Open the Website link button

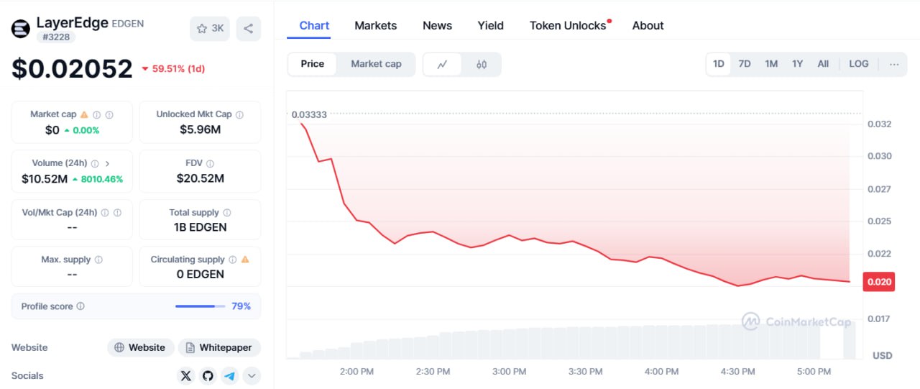(141, 347)
